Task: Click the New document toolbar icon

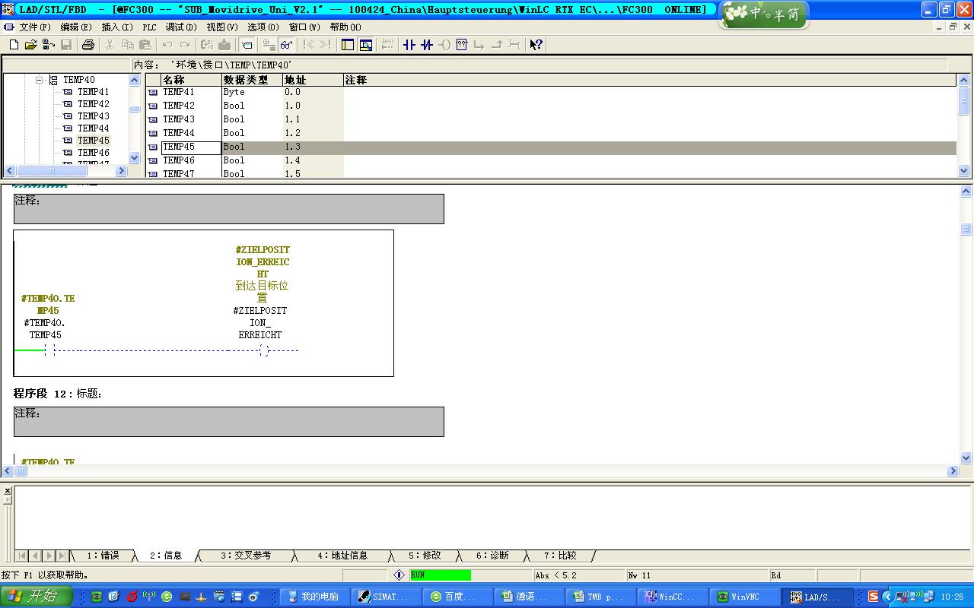Action: [x=14, y=45]
